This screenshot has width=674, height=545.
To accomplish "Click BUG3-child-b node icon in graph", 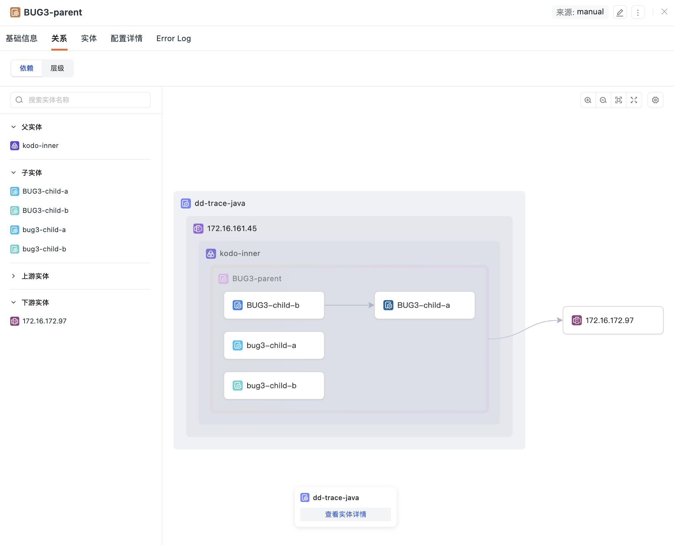I will click(x=238, y=305).
